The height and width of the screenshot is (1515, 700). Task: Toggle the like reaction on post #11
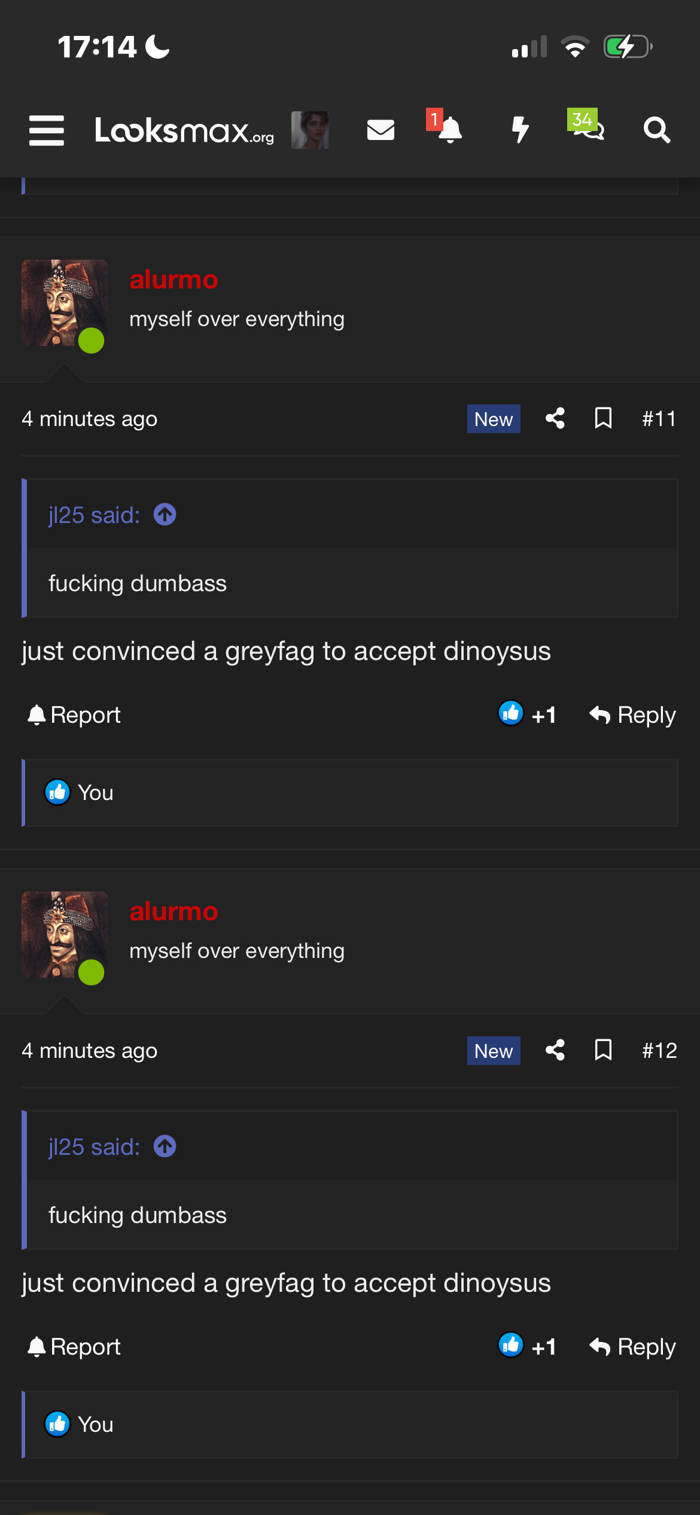click(x=527, y=714)
